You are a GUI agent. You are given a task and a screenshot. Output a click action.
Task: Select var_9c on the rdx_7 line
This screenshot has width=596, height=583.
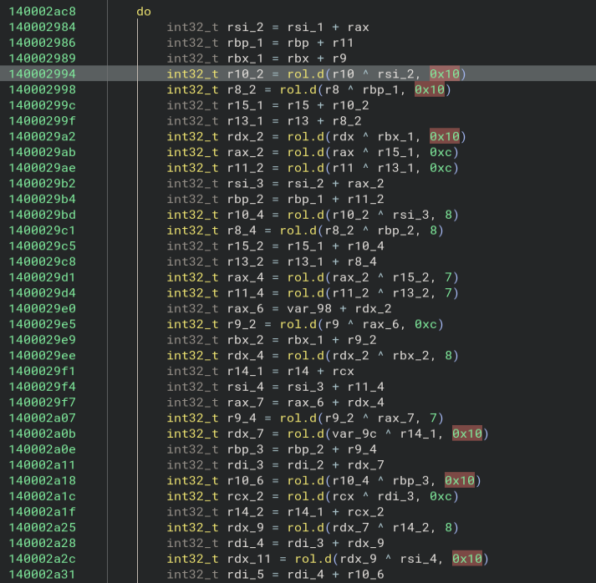click(x=354, y=433)
